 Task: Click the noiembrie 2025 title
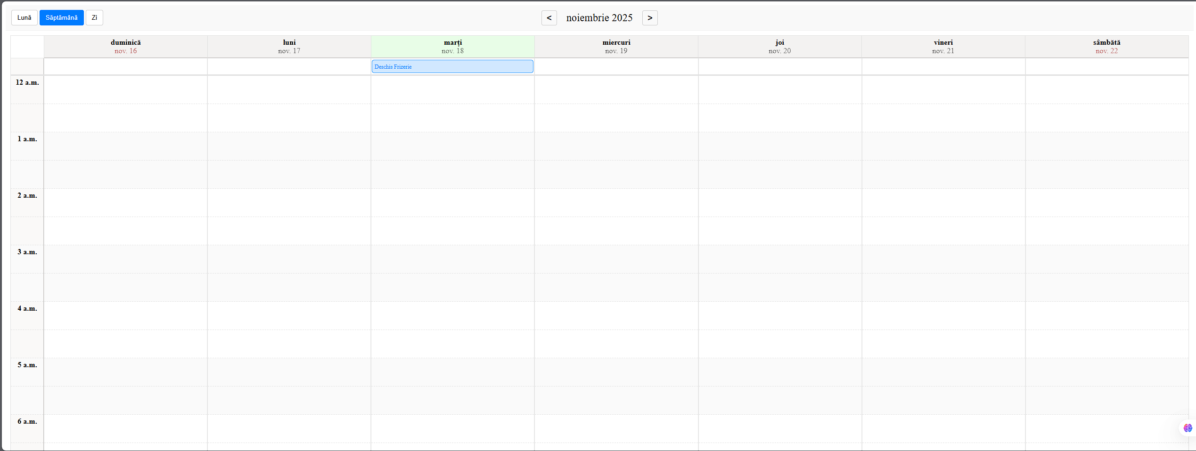click(x=599, y=18)
